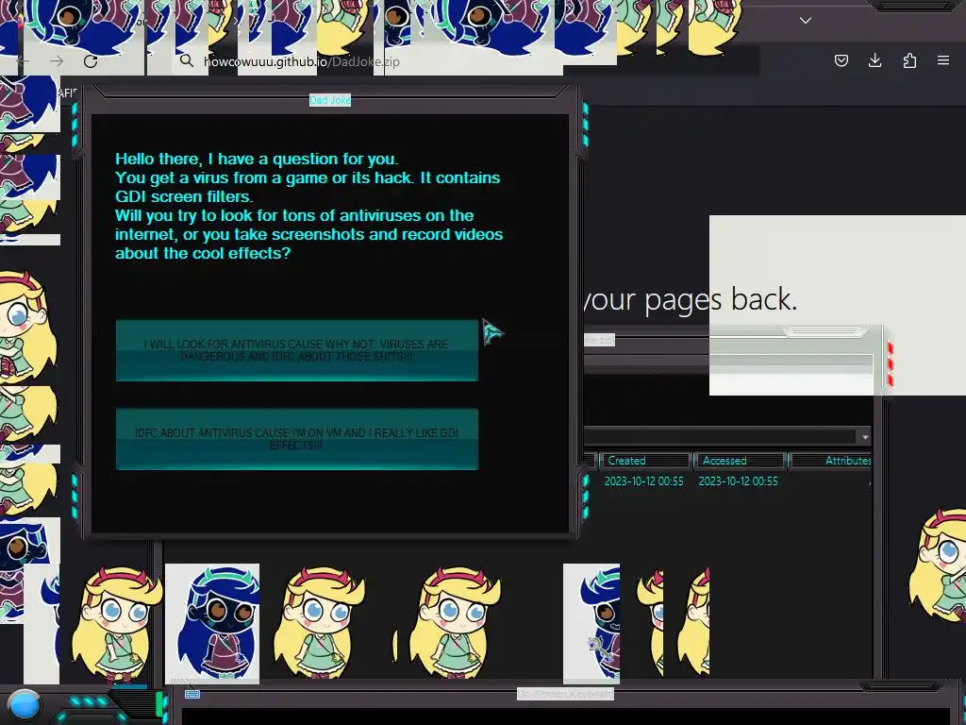Choose the 'IDFC ABOUT ANTIVIRUS' answer button

point(297,439)
